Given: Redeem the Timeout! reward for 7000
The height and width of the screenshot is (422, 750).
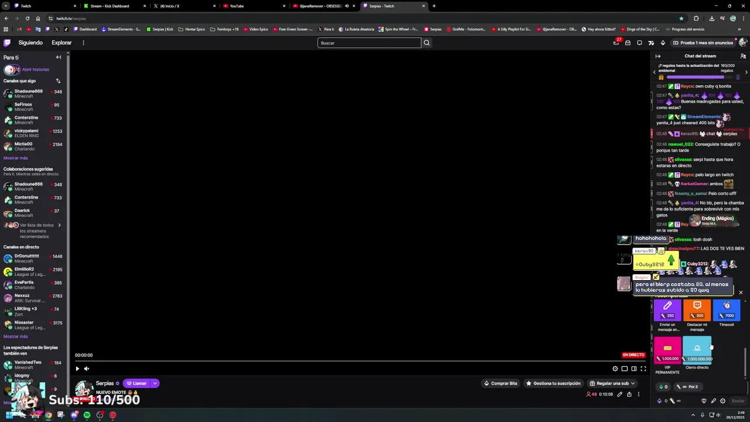Looking at the screenshot, I should (x=727, y=311).
